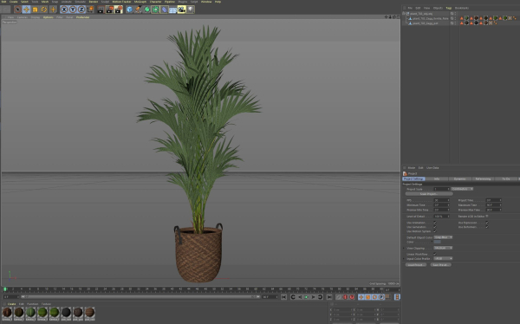Image resolution: width=520 pixels, height=324 pixels.
Task: Click the Maximum Time field
Action: click(493, 205)
